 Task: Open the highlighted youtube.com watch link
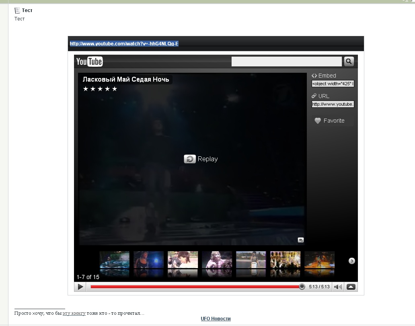tap(124, 44)
